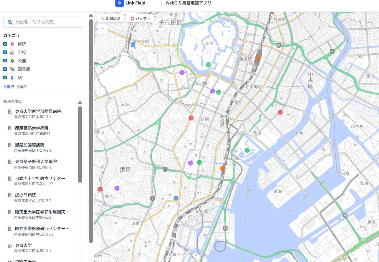Click the red marker left of 新橋 label

click(191, 118)
